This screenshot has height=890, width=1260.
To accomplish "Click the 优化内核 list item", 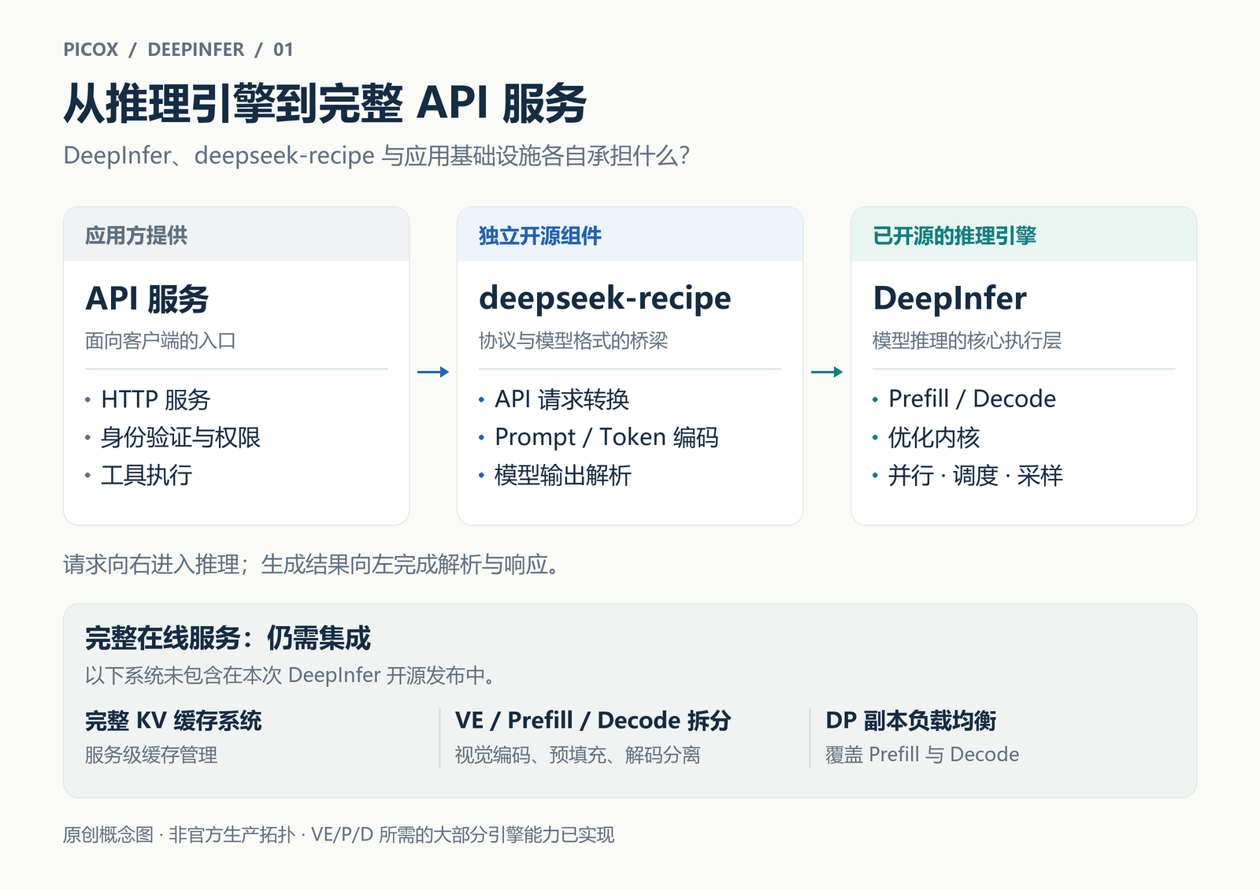I will pyautogui.click(x=934, y=437).
